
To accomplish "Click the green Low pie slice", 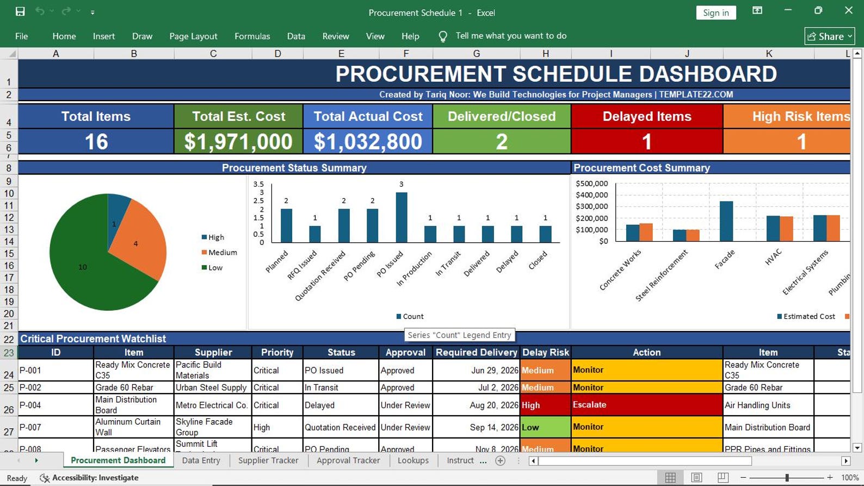I will point(82,267).
